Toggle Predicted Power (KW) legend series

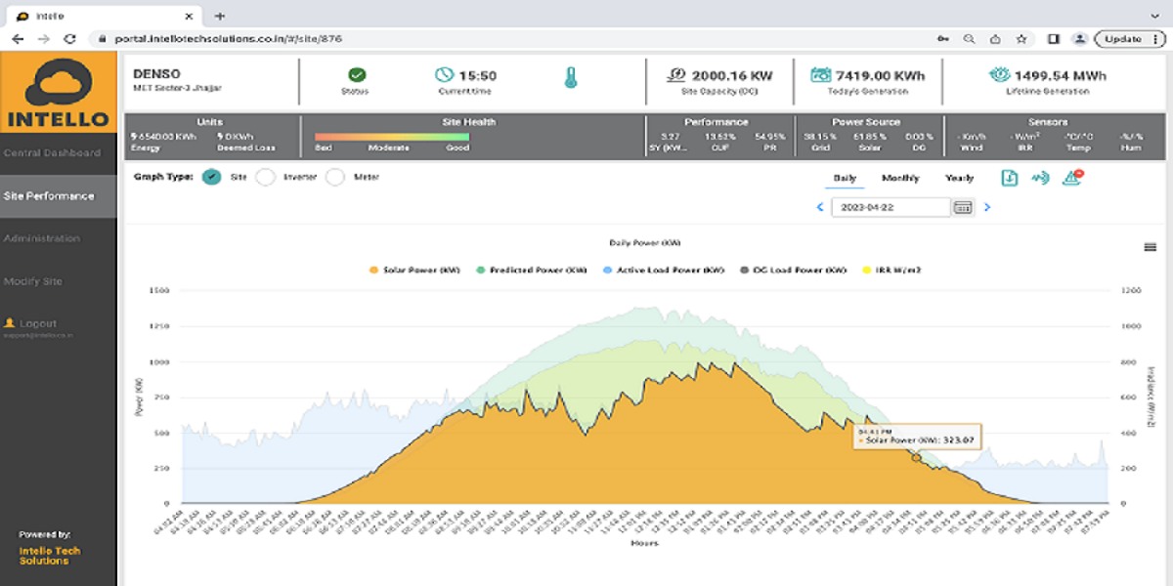(x=531, y=269)
